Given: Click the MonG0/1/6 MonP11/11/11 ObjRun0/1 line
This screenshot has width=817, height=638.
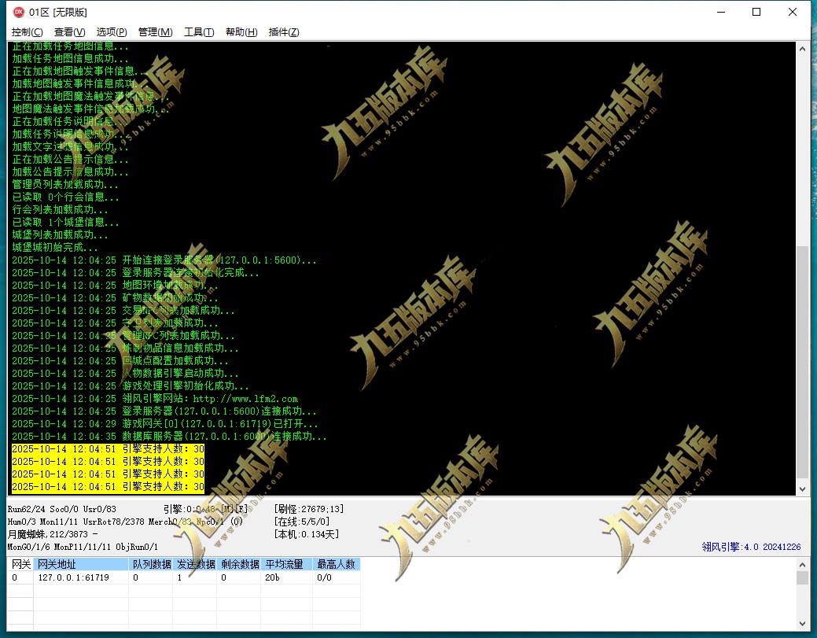Looking at the screenshot, I should click(83, 547).
